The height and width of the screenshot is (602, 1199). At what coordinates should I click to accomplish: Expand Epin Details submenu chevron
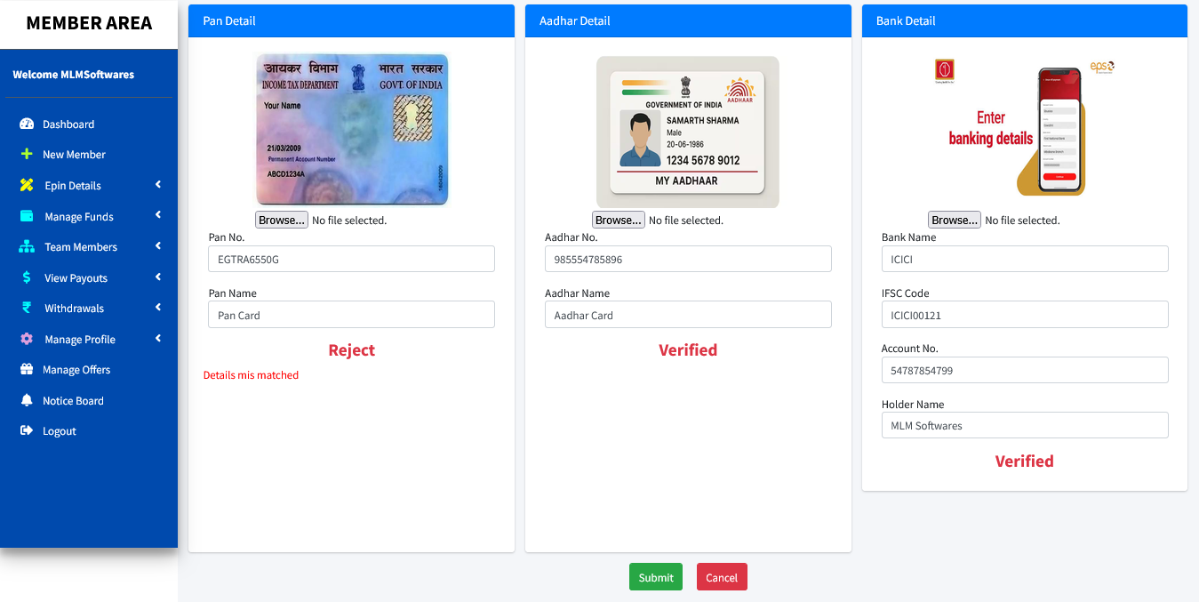(158, 185)
